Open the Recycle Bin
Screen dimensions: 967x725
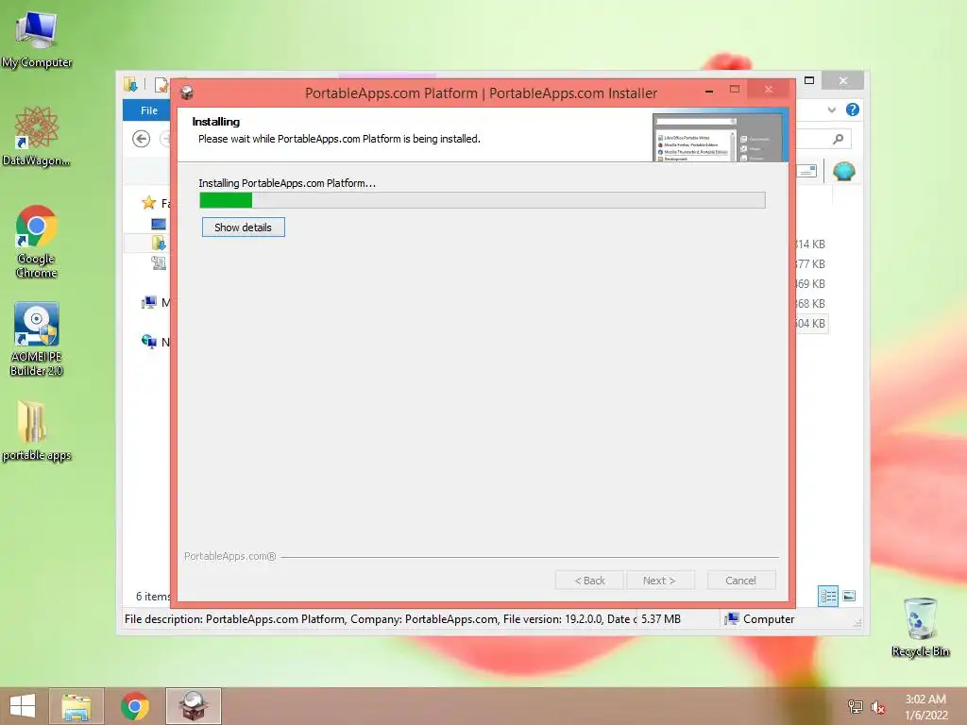[920, 627]
